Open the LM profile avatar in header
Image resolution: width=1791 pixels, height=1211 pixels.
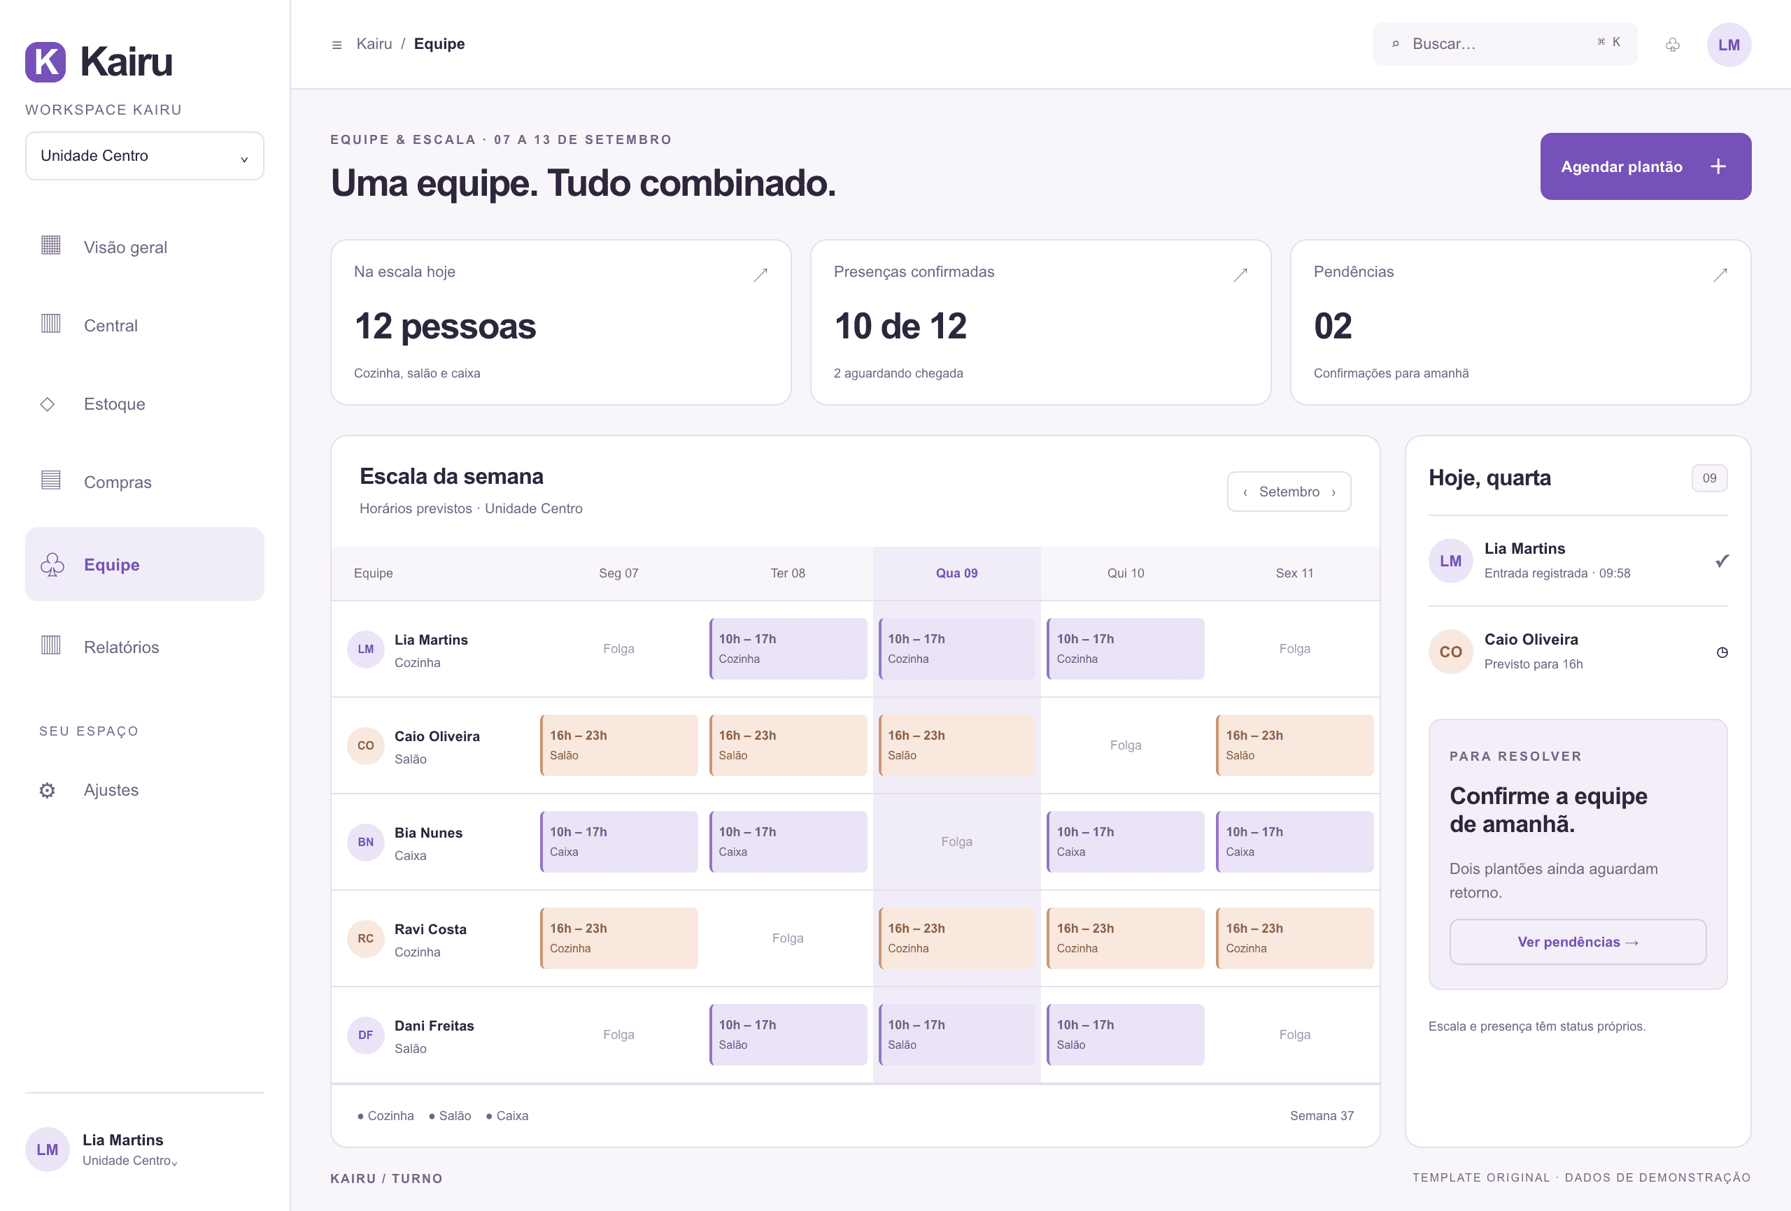[1729, 45]
